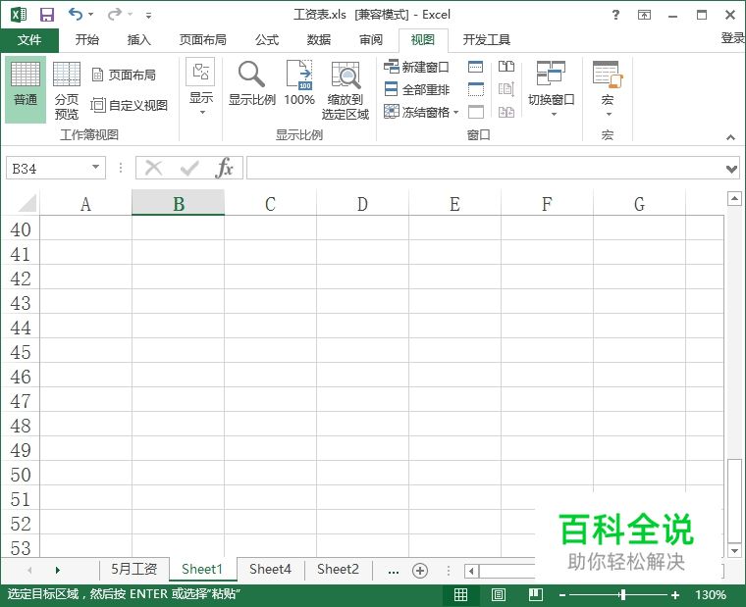Viewport: 746px width, 607px height.
Task: Select column B header
Action: tap(178, 203)
